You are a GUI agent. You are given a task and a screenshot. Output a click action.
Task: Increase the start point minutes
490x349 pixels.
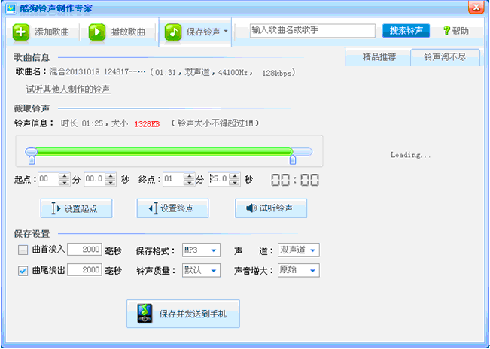[x=65, y=176]
